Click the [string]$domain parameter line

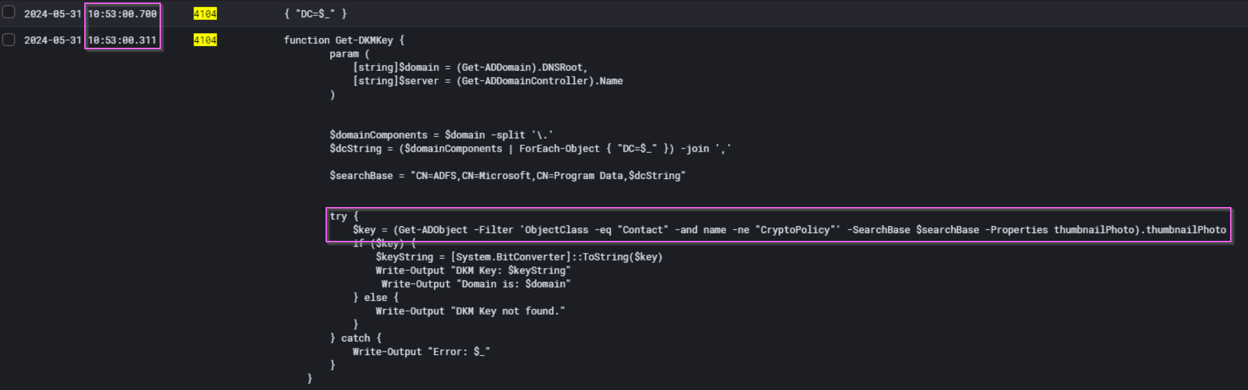(x=470, y=67)
